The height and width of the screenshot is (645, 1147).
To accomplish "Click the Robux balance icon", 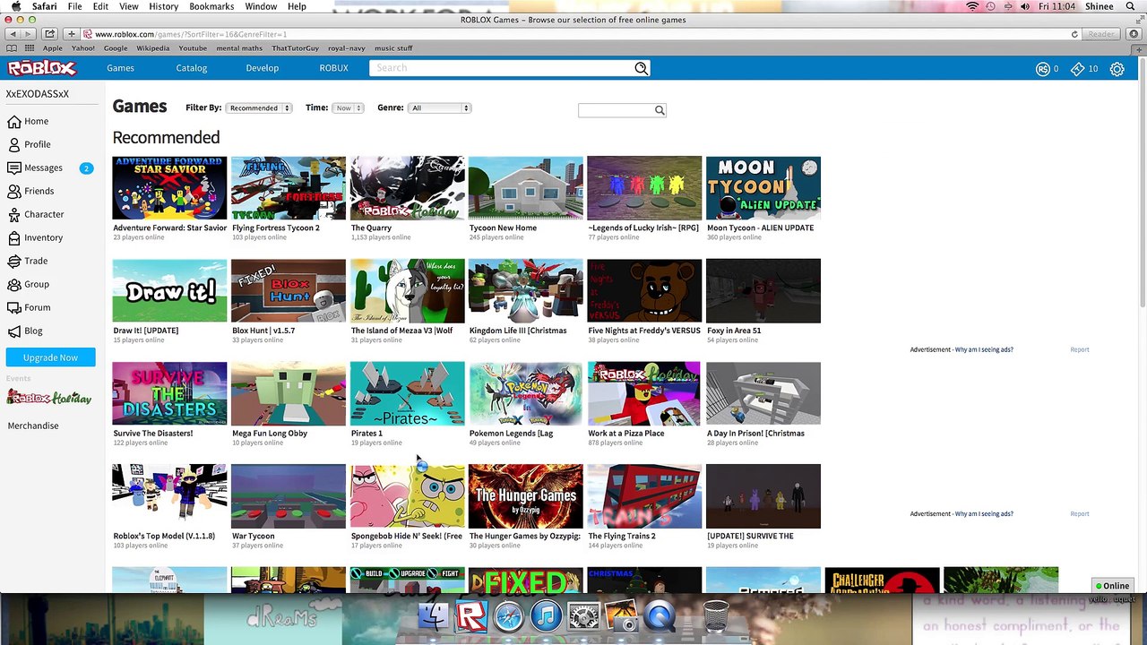I will pos(1042,68).
